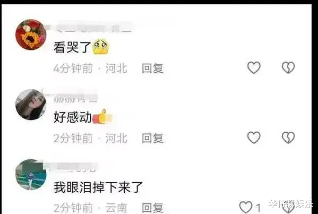Screen dimensions: 318x214
Task: Click the crying emoji in first comment
Action: (x=100, y=47)
